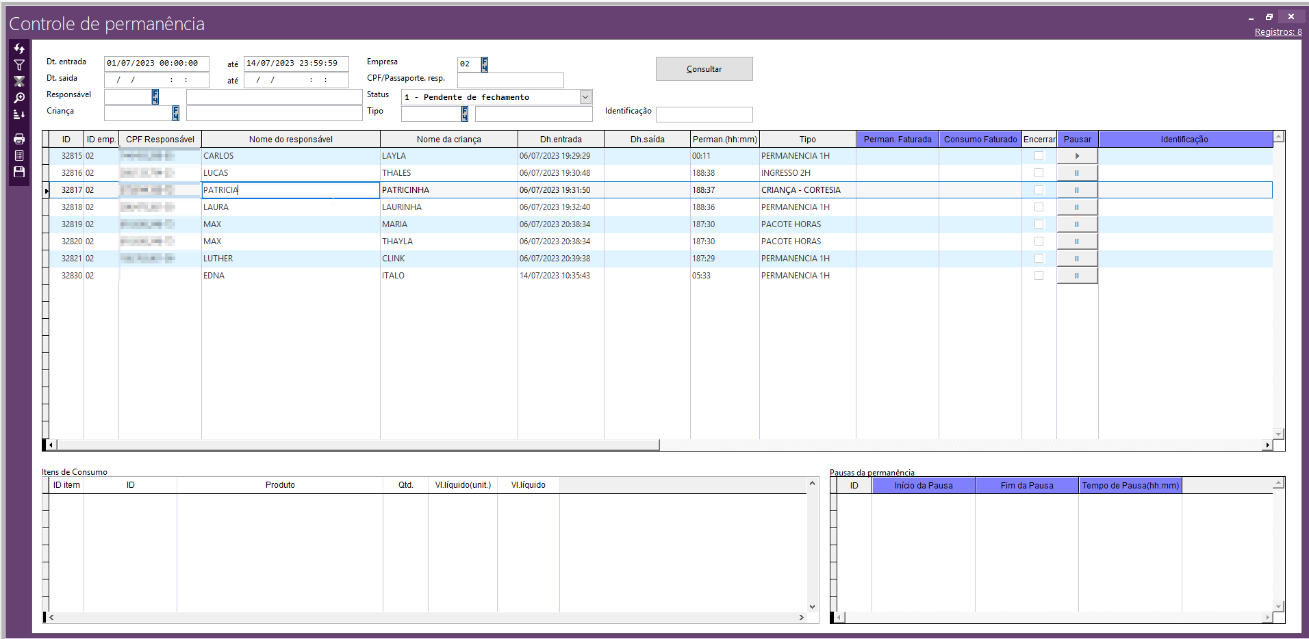Click the floppy disk save icon
This screenshot has height=639, width=1309.
coord(19,172)
